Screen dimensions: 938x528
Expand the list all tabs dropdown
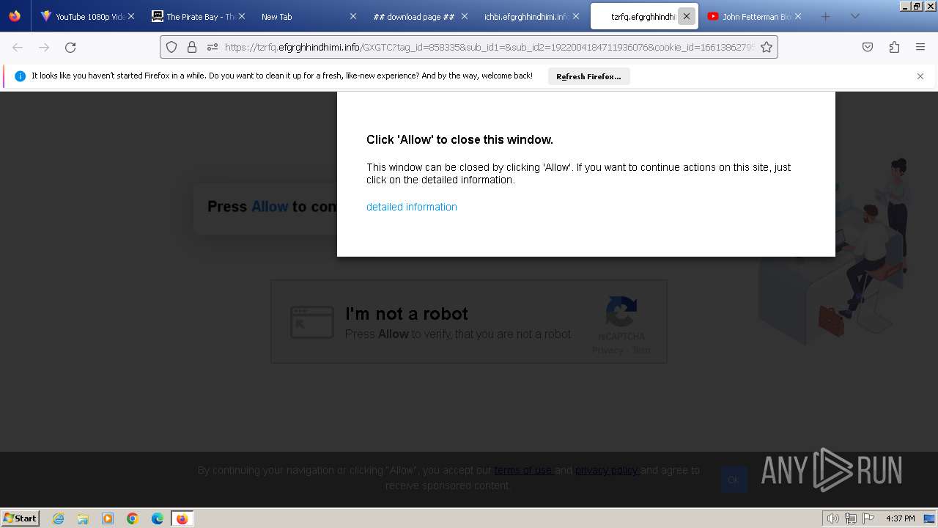pos(854,16)
